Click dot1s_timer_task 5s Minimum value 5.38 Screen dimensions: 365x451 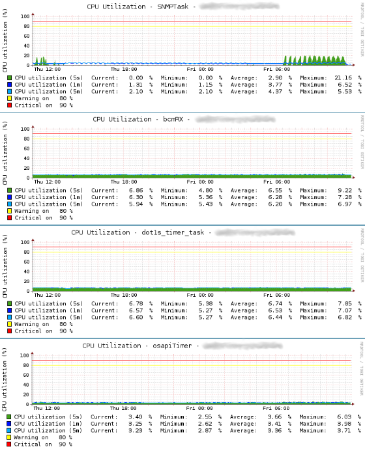[206, 304]
